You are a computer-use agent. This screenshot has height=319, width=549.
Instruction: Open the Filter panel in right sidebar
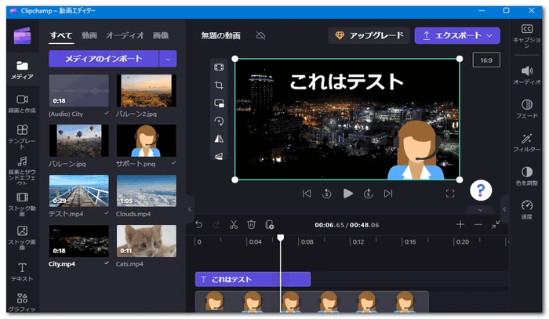(x=526, y=141)
